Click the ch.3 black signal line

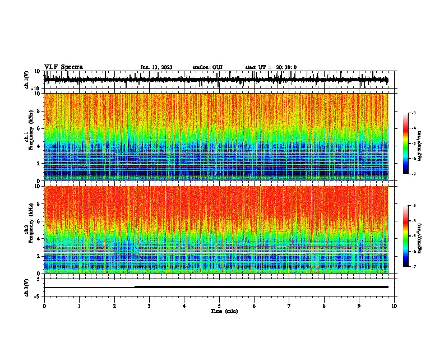click(x=216, y=287)
